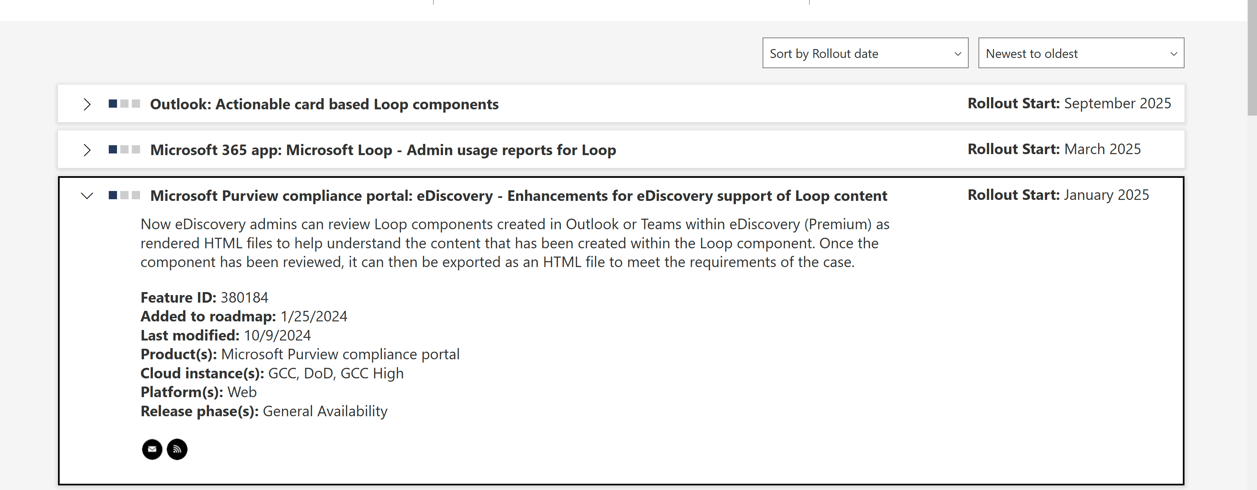Click the Rollout Start January 2025 label
The width and height of the screenshot is (1257, 490).
click(1058, 195)
